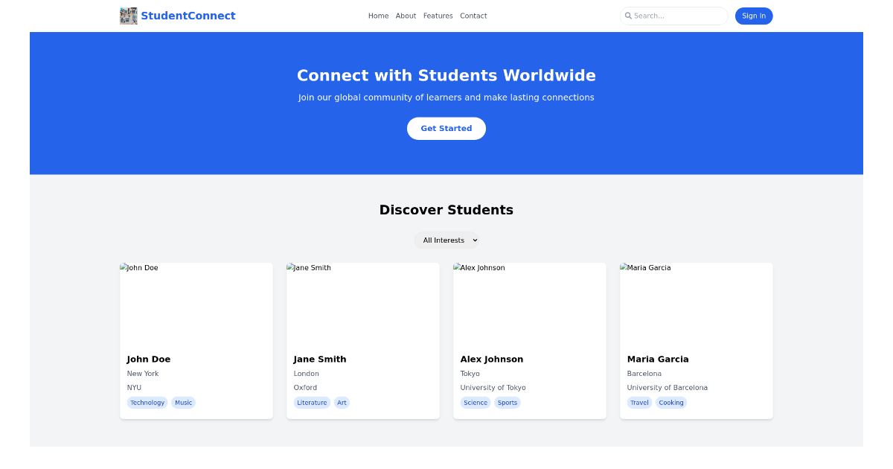Click the magnifier icon in the search bar
Viewport: 893px width, 469px height.
click(x=629, y=15)
